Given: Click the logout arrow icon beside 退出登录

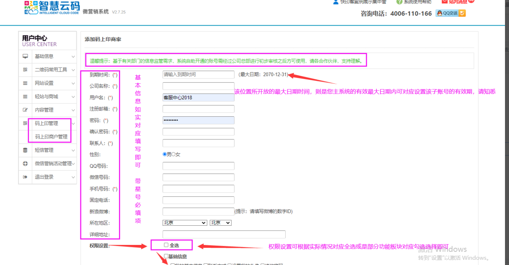Looking at the screenshot, I should [25, 177].
